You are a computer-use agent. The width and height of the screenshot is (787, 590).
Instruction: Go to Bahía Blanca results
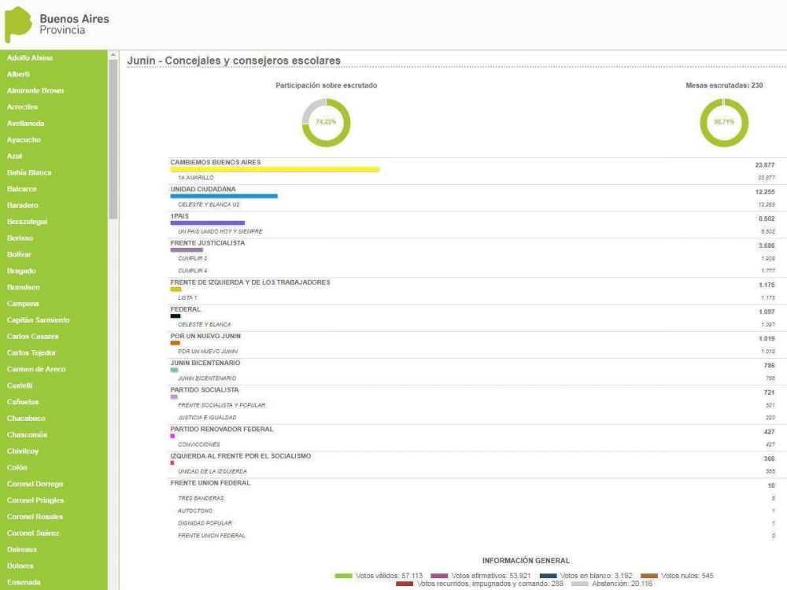pos(29,172)
